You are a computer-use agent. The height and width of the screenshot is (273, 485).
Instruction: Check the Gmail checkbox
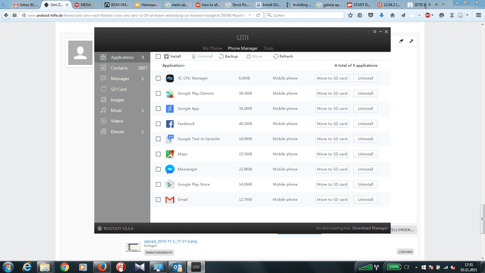point(158,200)
